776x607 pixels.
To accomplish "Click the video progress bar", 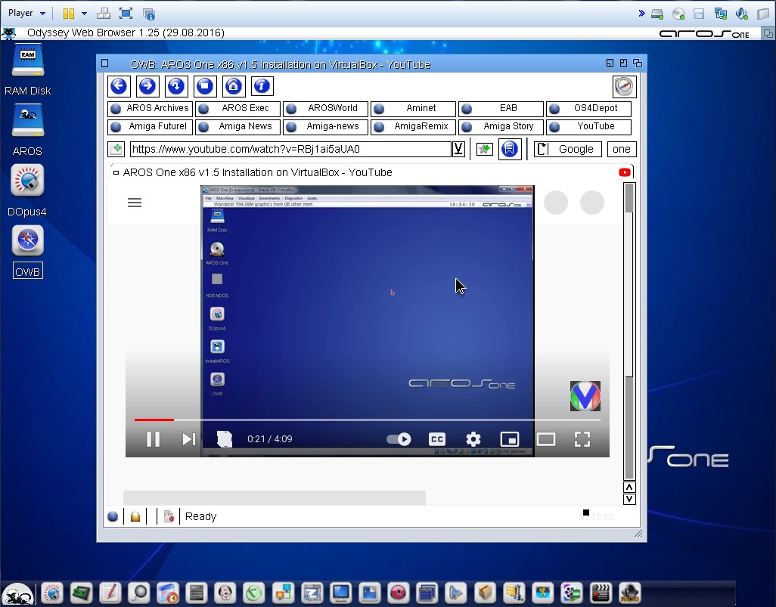I will coord(367,420).
